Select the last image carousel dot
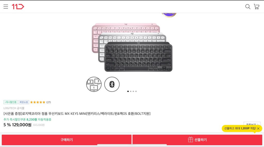 [136, 91]
